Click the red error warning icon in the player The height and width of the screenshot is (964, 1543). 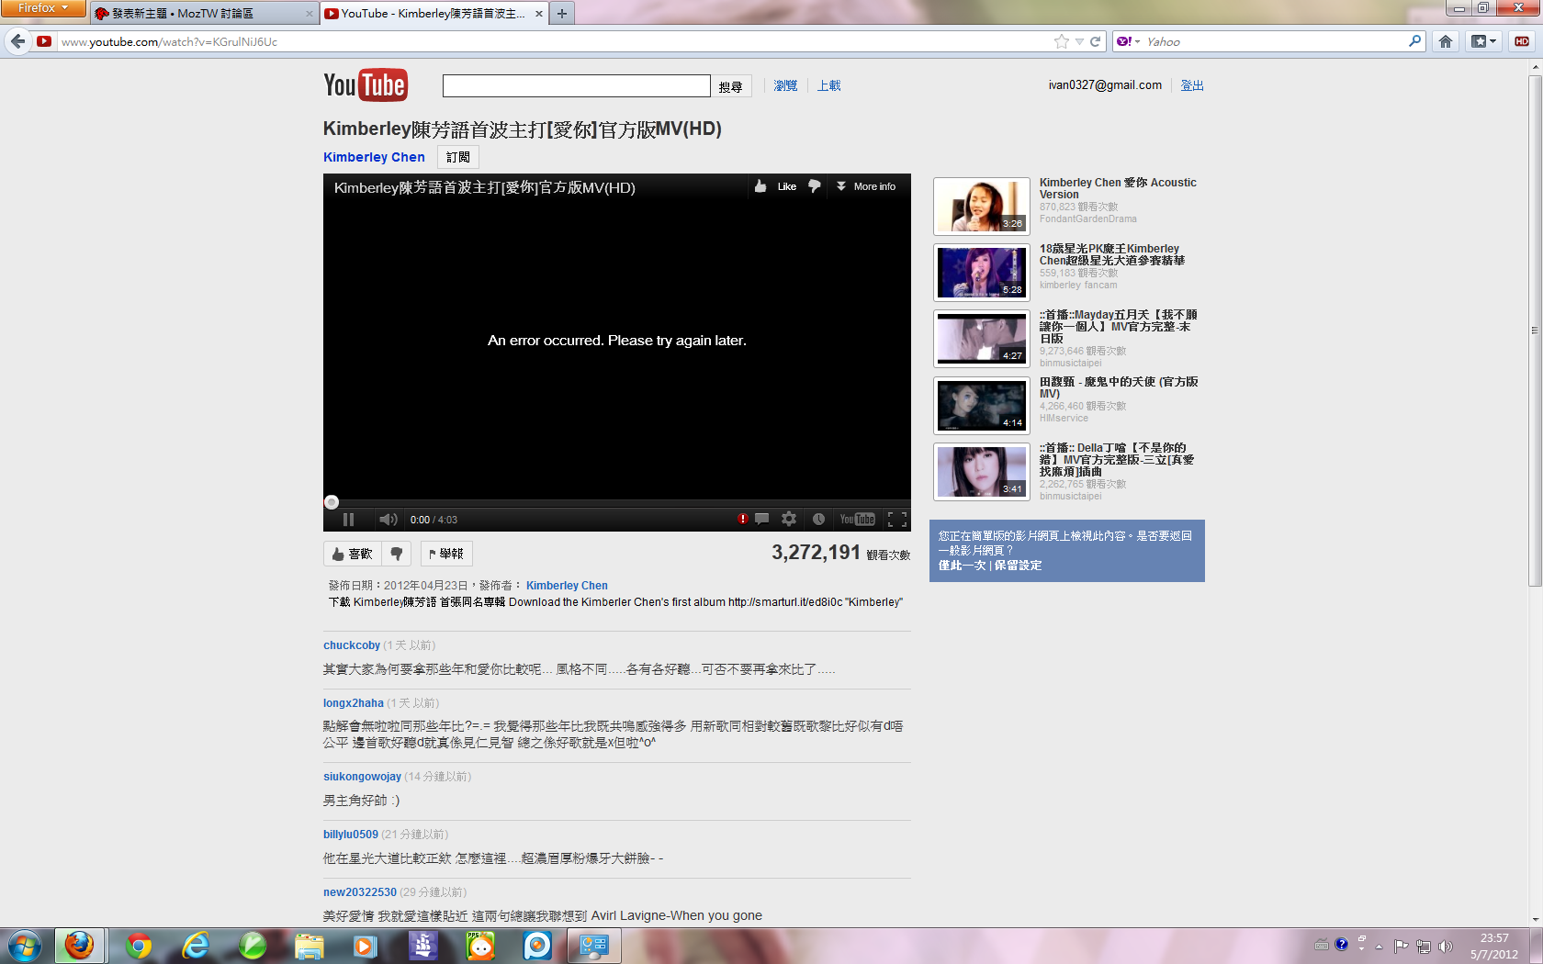coord(742,520)
